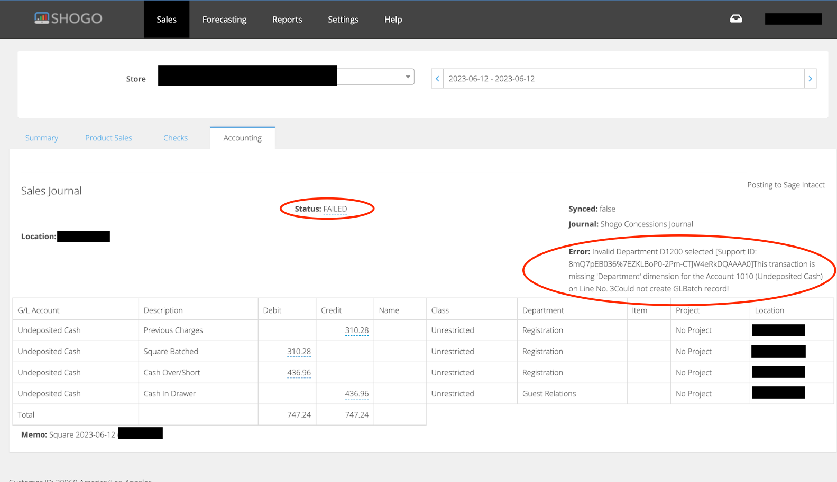Open the Help menu

click(393, 20)
